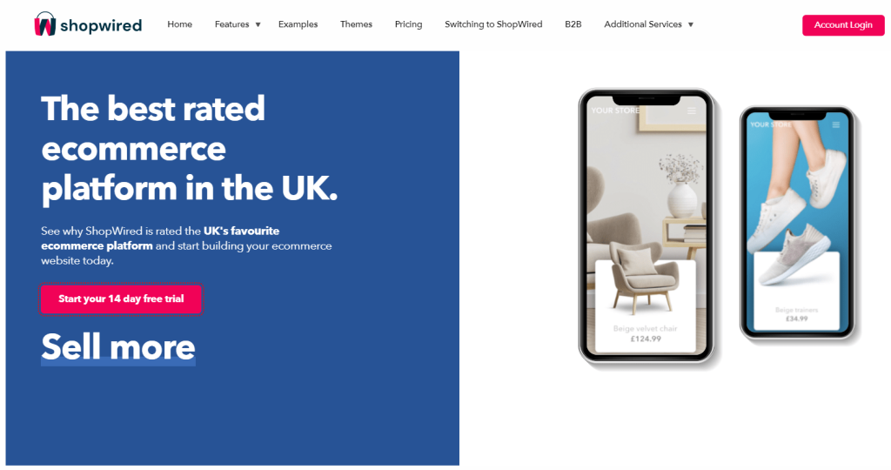Open Switching to ShopWired page
891x470 pixels.
[x=493, y=23]
